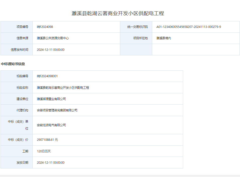Click the page title 濉溪县乾湖云著商业开发小区供配电工程 at top
240x177 pixels.
coord(118,14)
